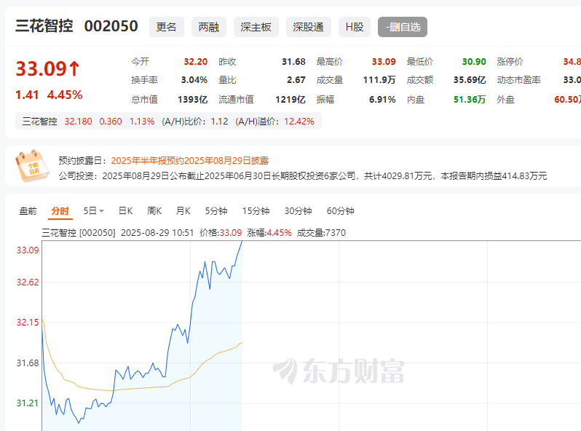581x431 pixels.
Task: Open the 2025年半年报预约 disclosure link
Action: 190,160
